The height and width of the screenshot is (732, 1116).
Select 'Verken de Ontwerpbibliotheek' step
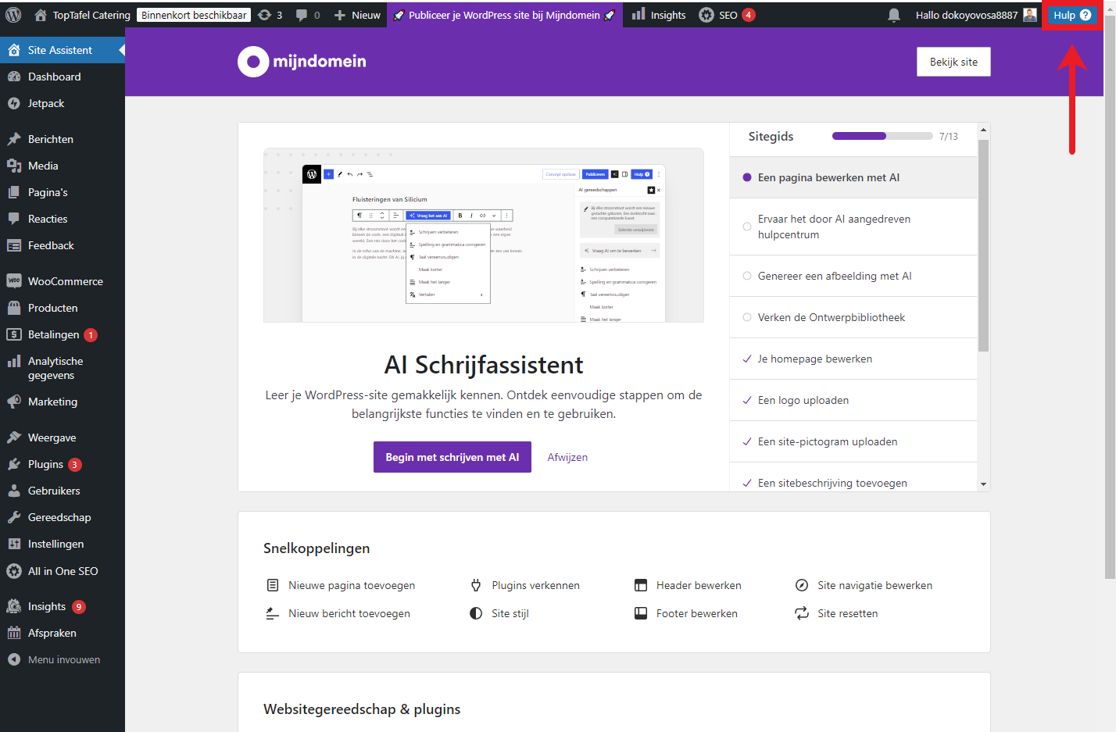coord(831,317)
